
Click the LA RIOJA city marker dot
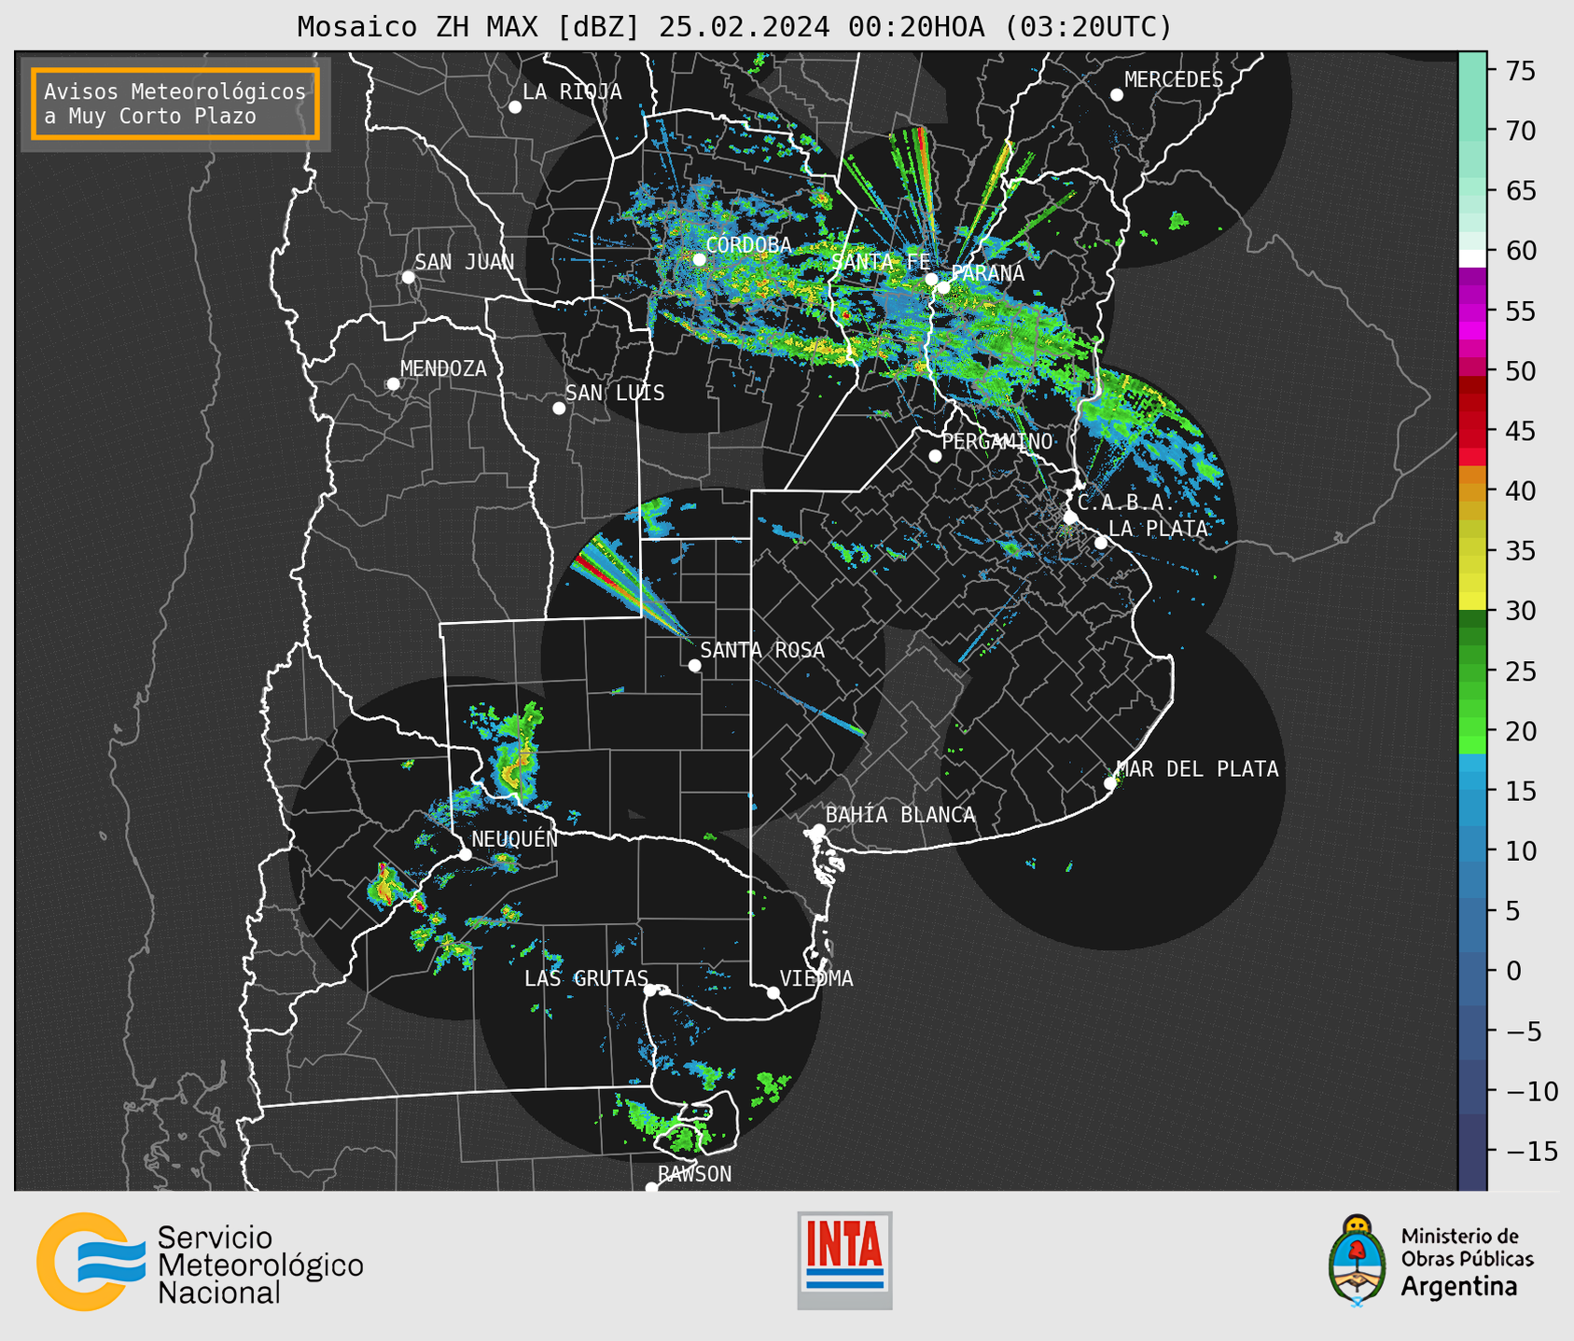tap(515, 107)
